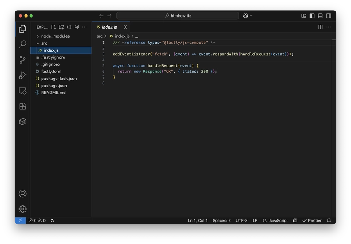Expand the node_modules folder
Screen dimensions: 351x244
tap(55, 36)
